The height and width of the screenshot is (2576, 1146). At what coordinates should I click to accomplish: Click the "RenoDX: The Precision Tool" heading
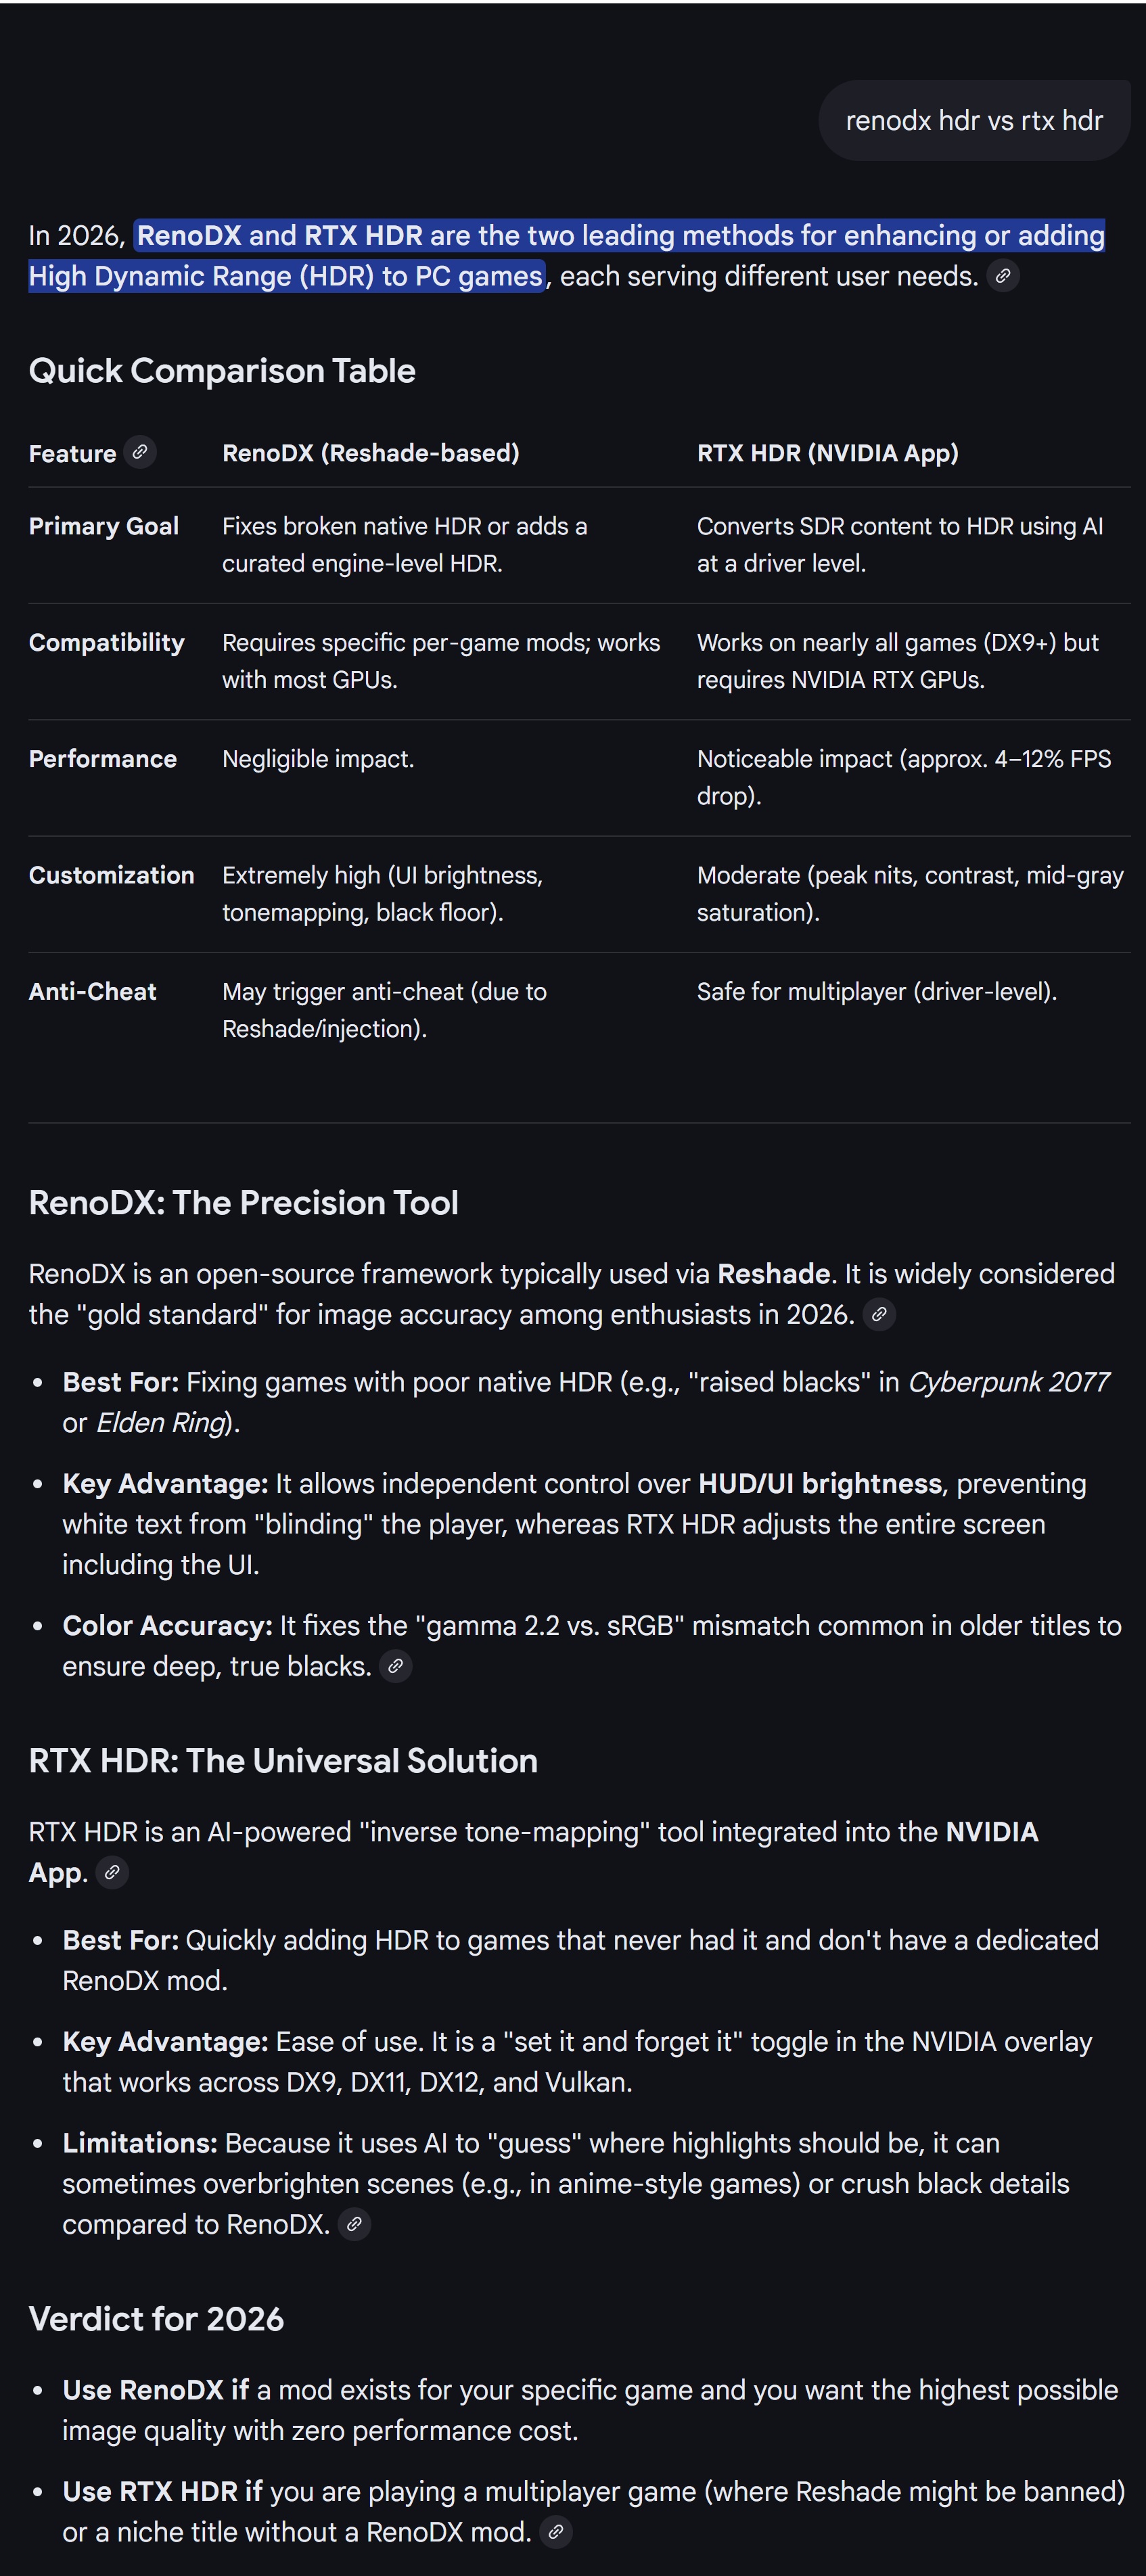244,1202
